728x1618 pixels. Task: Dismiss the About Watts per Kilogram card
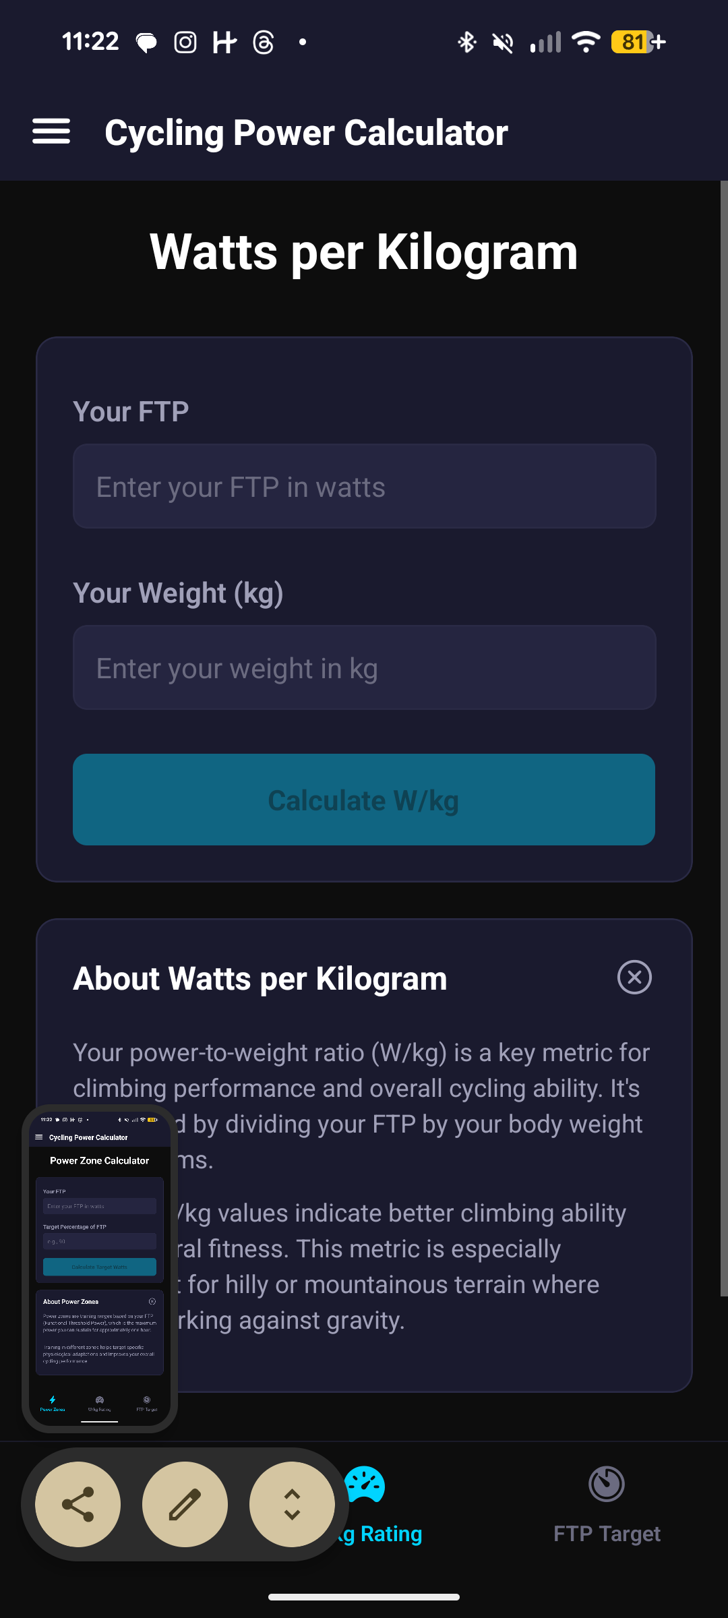tap(634, 978)
